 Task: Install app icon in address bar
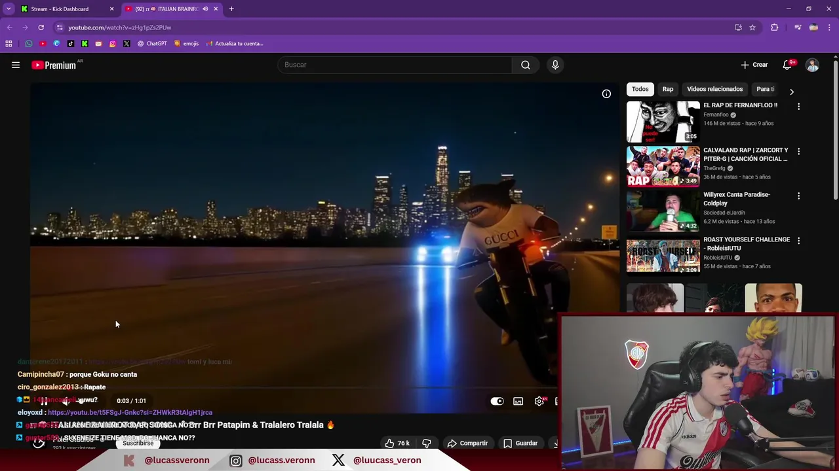[738, 27]
